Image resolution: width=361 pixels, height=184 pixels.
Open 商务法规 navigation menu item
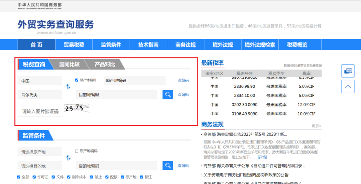[x=186, y=45]
